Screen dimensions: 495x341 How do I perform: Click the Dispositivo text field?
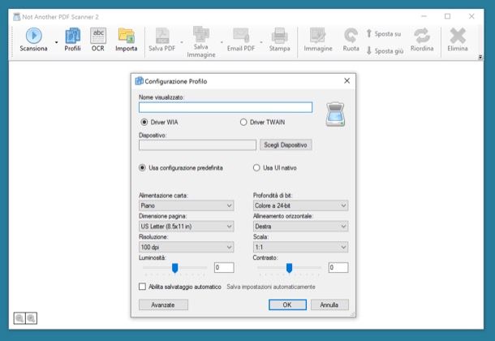(197, 145)
